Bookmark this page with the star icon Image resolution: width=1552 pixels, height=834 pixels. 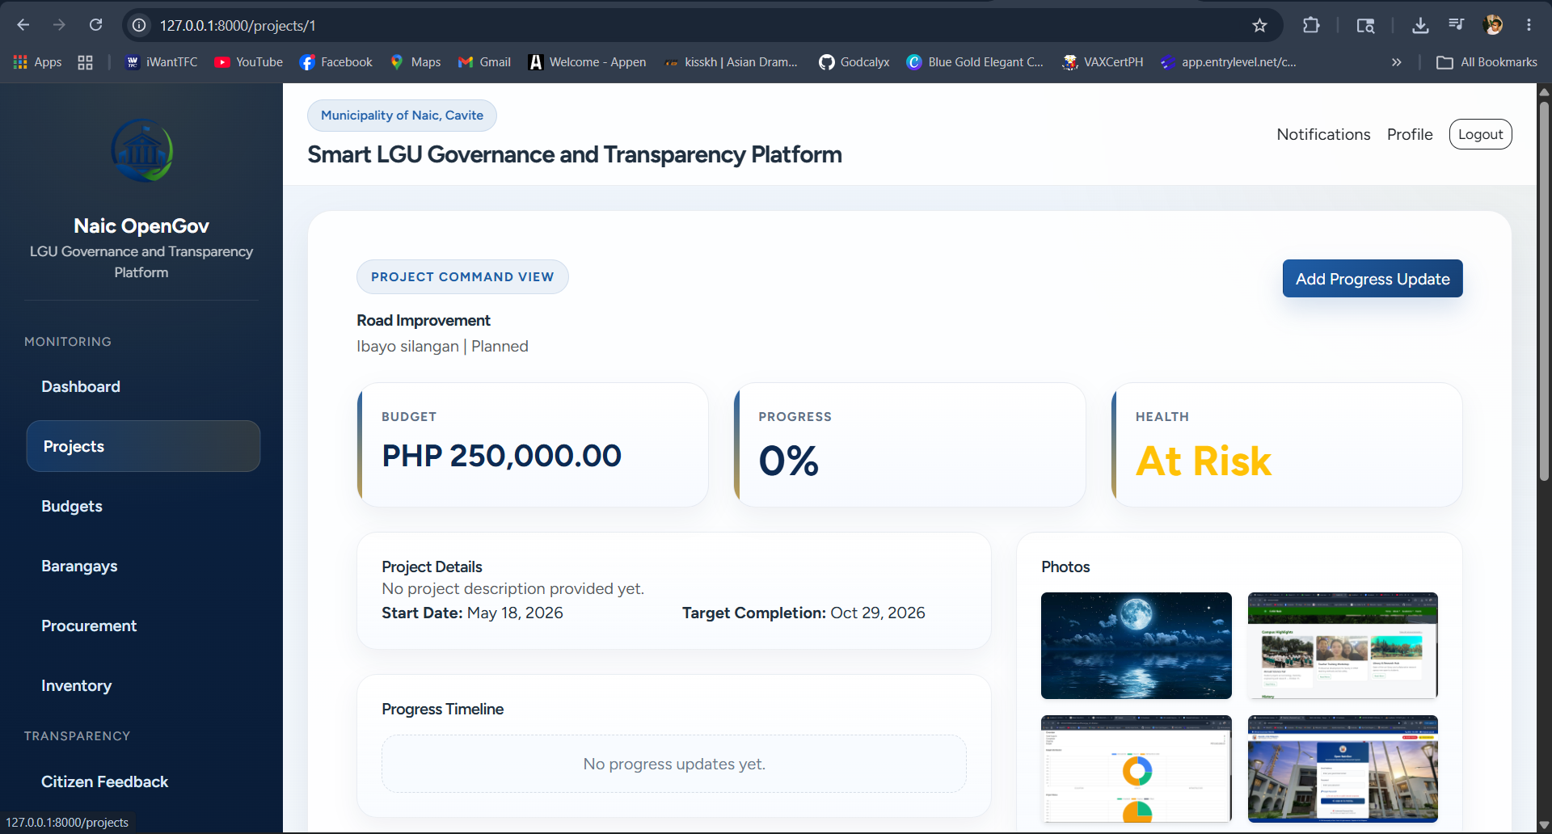(1259, 25)
